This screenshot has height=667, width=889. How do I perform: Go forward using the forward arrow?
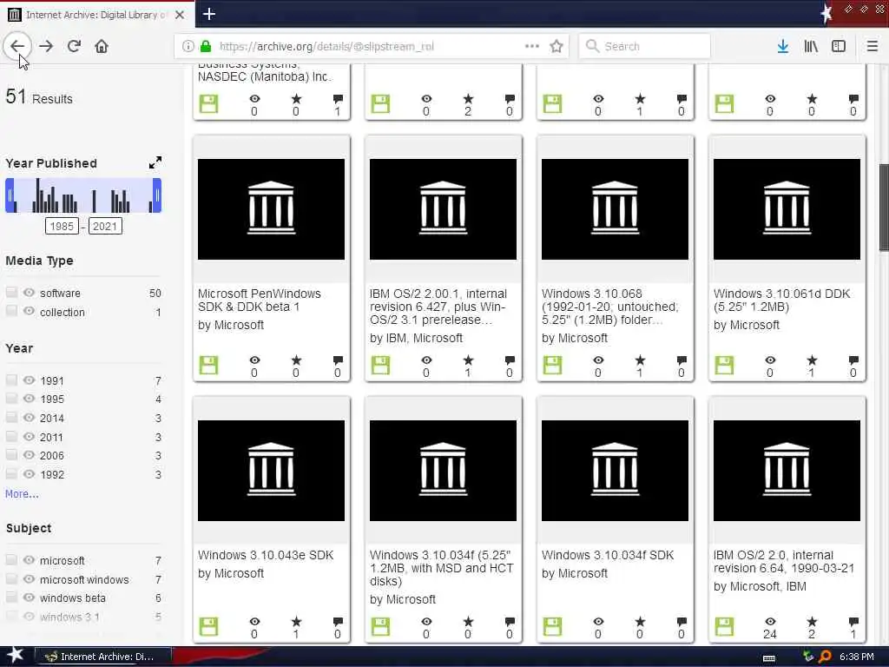click(46, 46)
